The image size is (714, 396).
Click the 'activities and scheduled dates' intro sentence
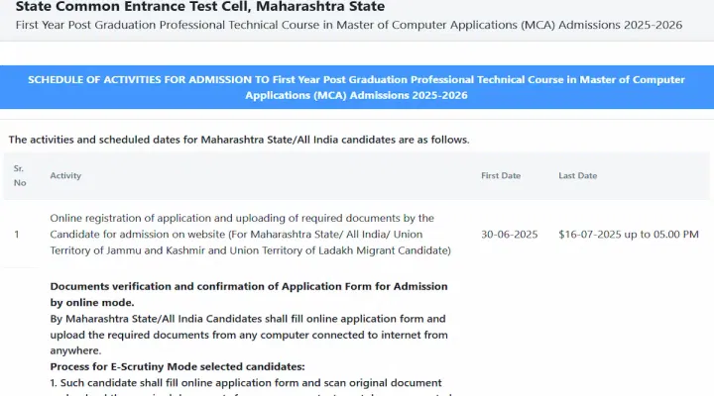click(x=239, y=140)
